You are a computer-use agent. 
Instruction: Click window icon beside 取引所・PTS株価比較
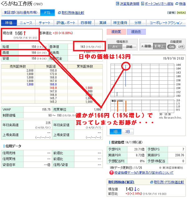click(x=151, y=182)
